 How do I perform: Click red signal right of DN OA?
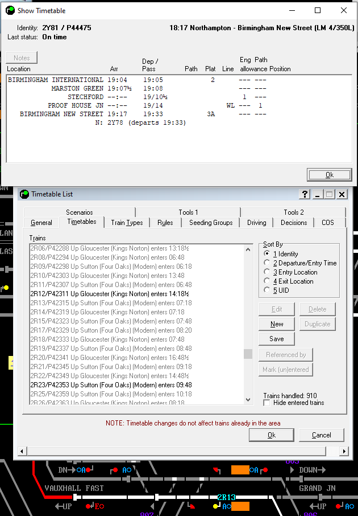pyautogui.click(x=89, y=470)
